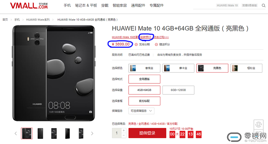Select the 6GB+128GB capacity option
The image size is (268, 144).
tap(178, 90)
